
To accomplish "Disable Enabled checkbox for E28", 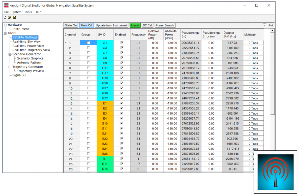I will point(122,154).
